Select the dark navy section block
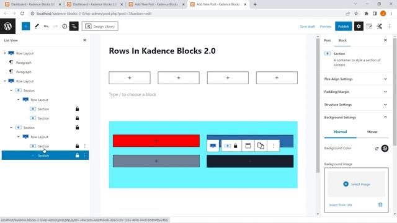 point(250,161)
